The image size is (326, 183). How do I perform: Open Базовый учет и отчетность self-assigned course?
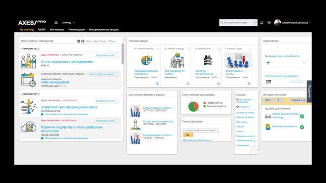coord(282,56)
